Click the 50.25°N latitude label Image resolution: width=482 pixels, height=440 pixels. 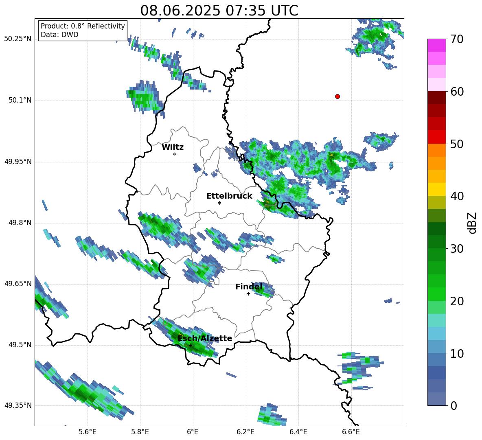pos(18,39)
